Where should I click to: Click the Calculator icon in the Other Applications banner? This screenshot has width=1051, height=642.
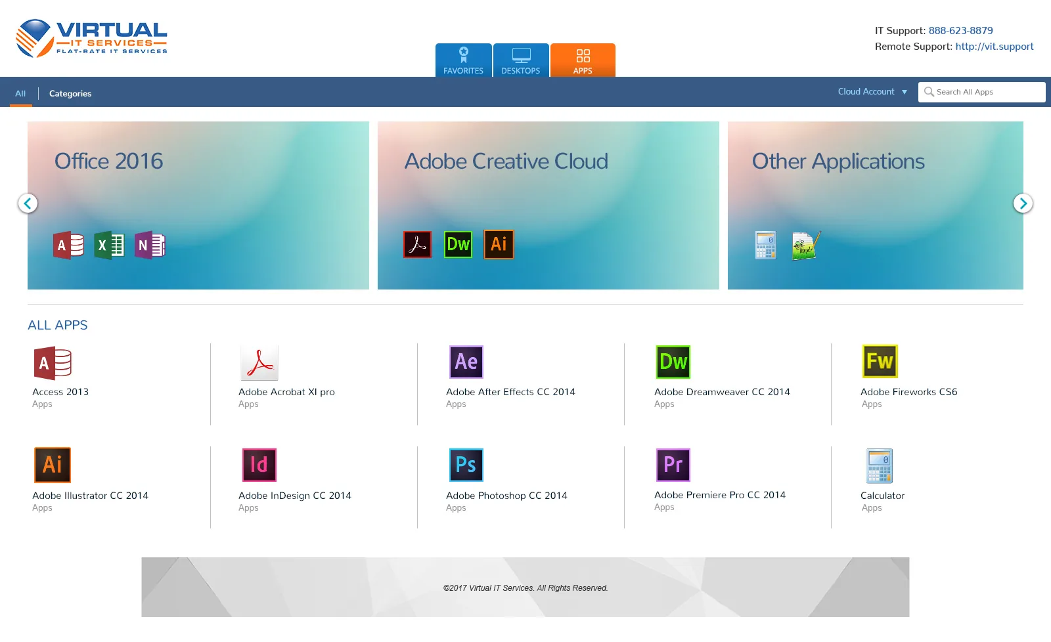click(766, 246)
